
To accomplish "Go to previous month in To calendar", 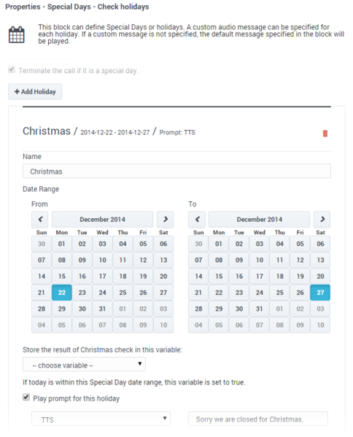I will [x=197, y=220].
